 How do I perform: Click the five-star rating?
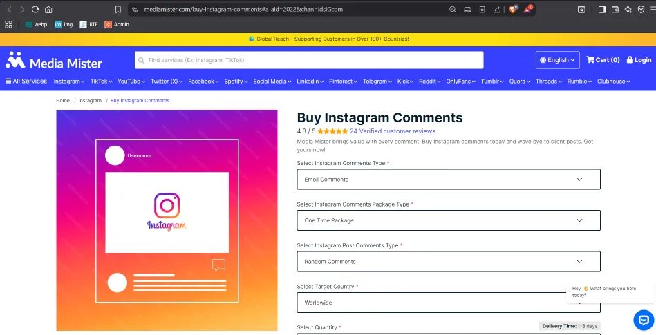332,131
